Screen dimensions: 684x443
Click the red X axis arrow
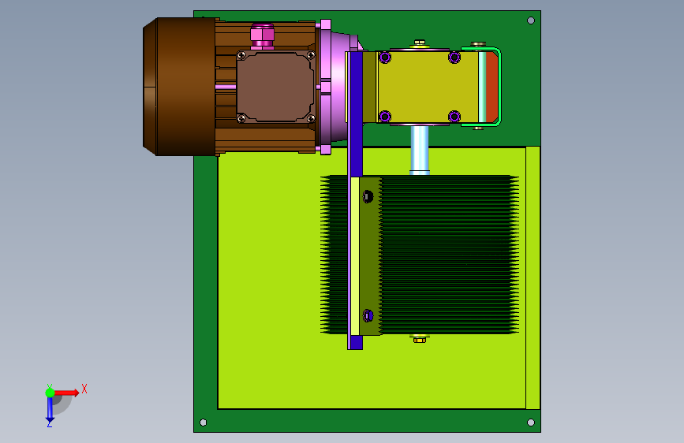66,393
